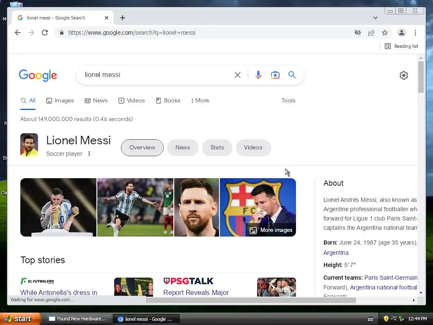The image size is (433, 325).
Task: Open the Windows Start menu
Action: pyautogui.click(x=20, y=319)
